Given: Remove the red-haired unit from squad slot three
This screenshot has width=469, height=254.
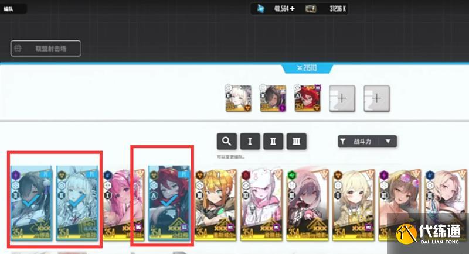Looking at the screenshot, I should point(307,98).
